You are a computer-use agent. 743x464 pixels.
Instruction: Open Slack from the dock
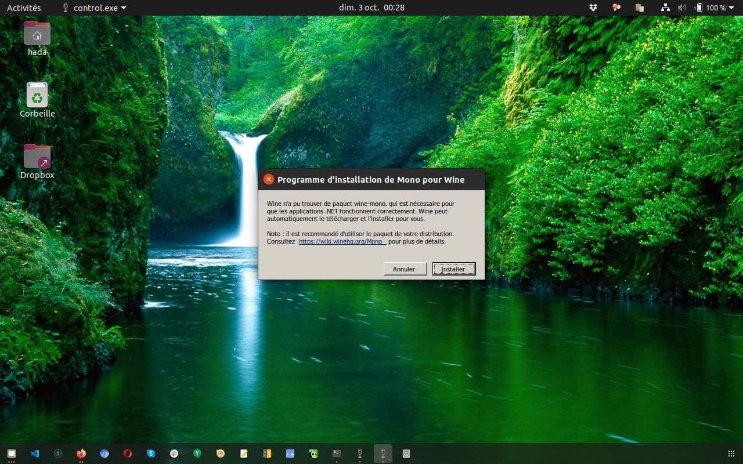point(174,454)
